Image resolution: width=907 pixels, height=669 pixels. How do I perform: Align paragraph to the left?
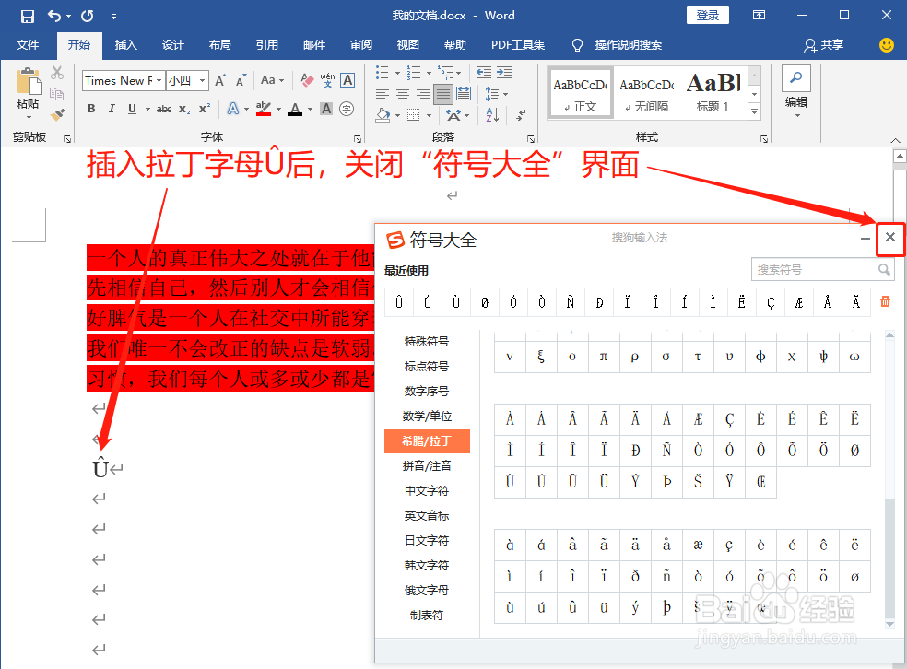[382, 94]
